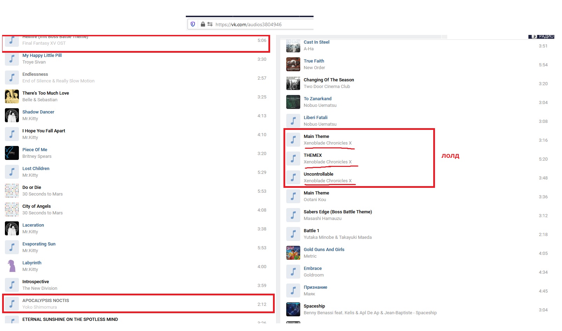Click the Shadow Dancer album cover
The height and width of the screenshot is (331, 562).
[12, 116]
